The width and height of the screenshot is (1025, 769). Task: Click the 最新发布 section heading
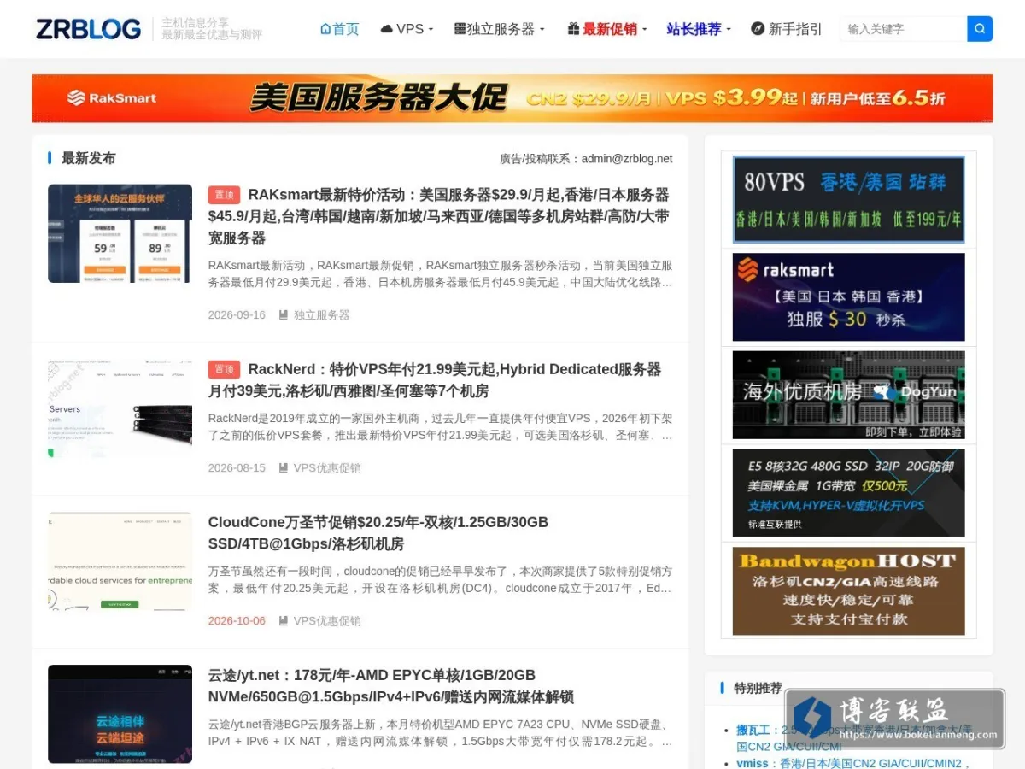[88, 158]
